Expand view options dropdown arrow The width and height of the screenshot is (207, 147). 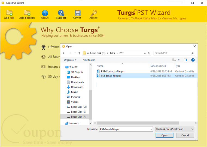(179, 60)
